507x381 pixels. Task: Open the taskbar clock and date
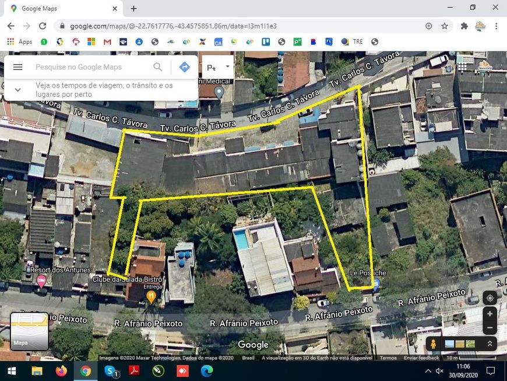(x=463, y=371)
